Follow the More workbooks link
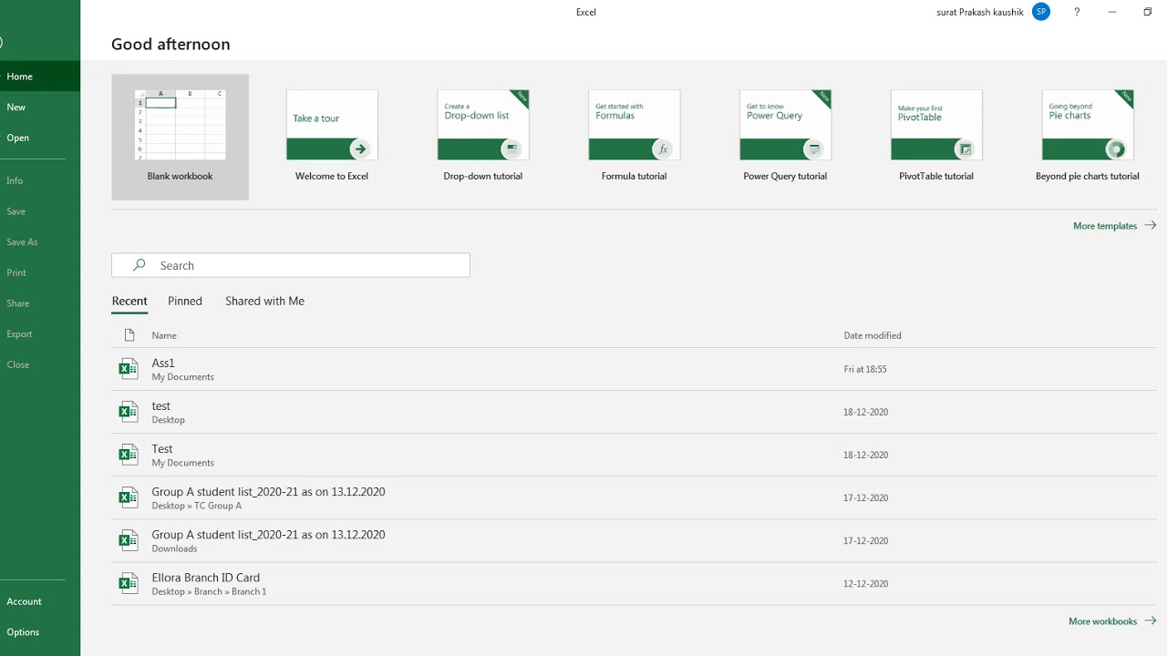This screenshot has height=656, width=1167. [x=1112, y=621]
